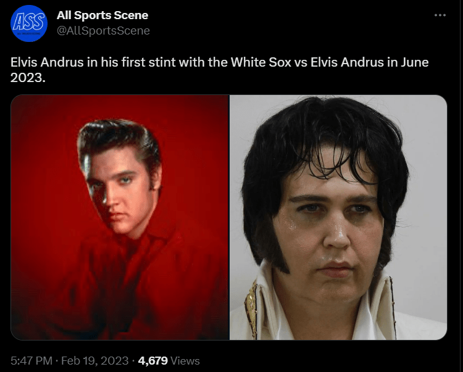Visit the All Sports Scene display name

point(102,15)
